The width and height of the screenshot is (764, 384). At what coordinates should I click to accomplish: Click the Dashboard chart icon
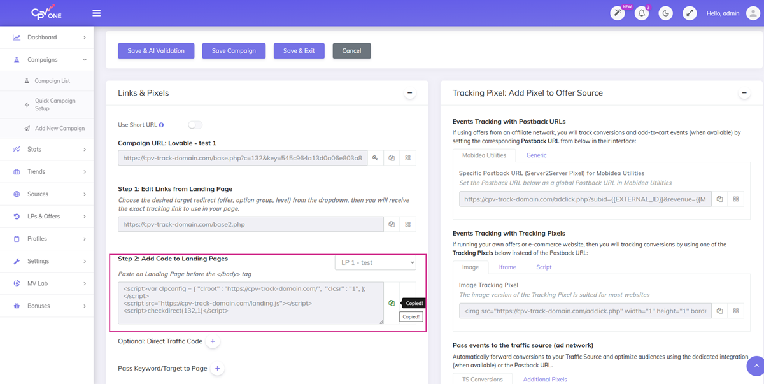coord(17,38)
